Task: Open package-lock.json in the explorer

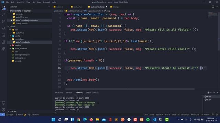Action: (22, 55)
